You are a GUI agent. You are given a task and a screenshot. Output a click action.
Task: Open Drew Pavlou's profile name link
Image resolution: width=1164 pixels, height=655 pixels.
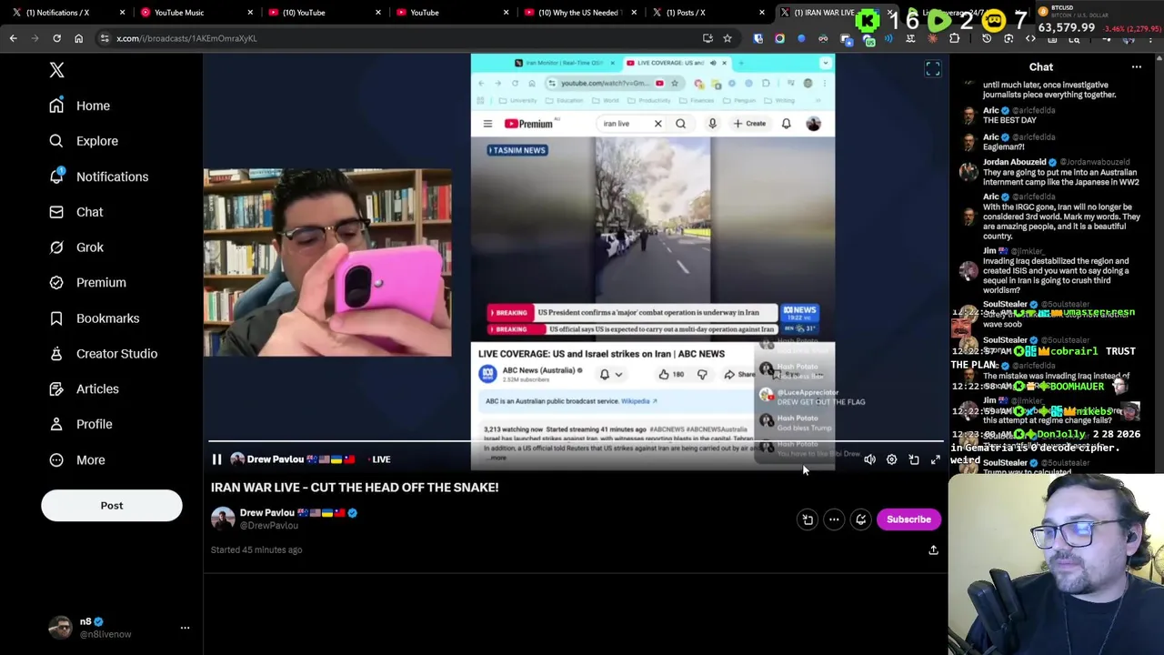266,513
